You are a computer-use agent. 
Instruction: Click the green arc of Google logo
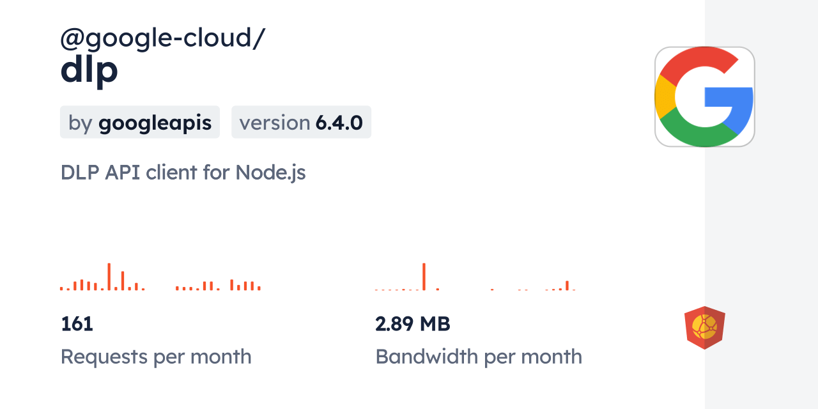click(x=697, y=134)
